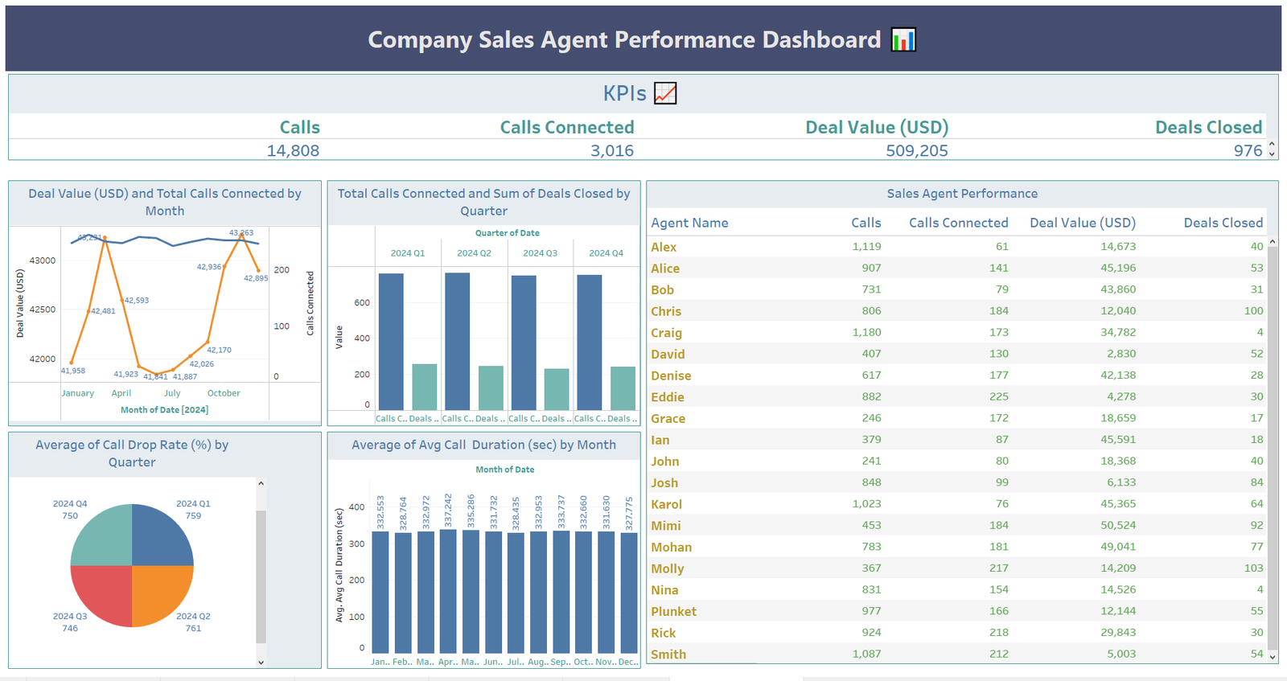Screen dimensions: 1287x681
Task: Click scroll-down arrow of Sales Agent Performance table
Action: coord(1272,657)
